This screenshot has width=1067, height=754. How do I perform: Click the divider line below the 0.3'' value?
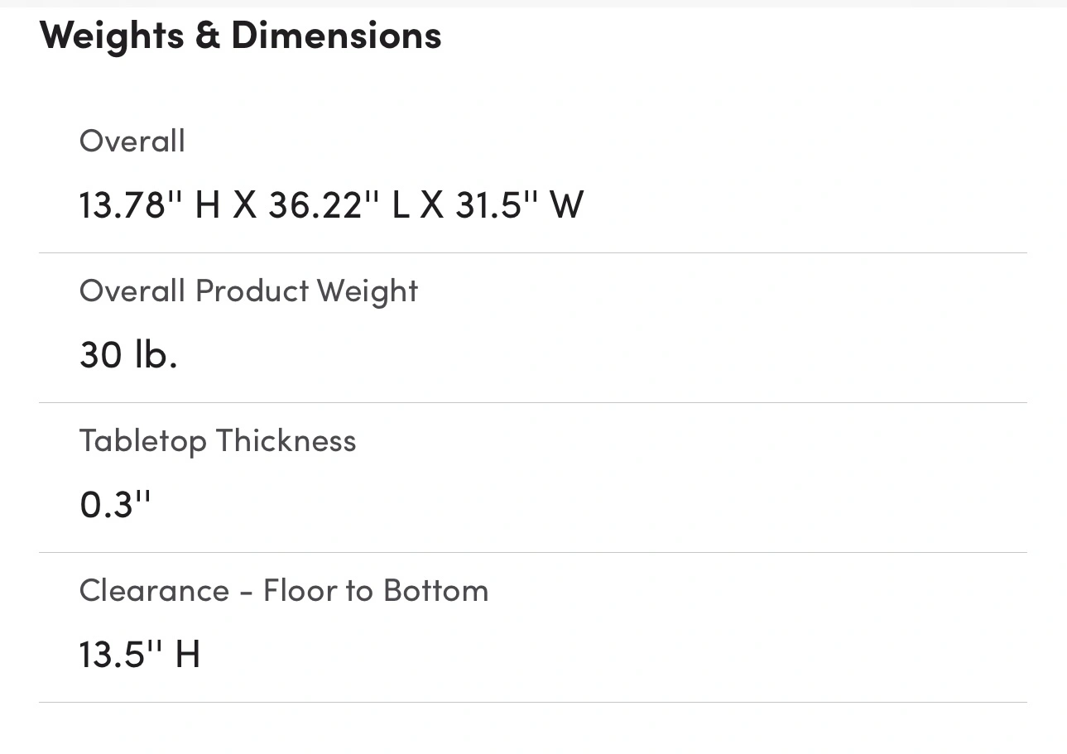click(533, 552)
